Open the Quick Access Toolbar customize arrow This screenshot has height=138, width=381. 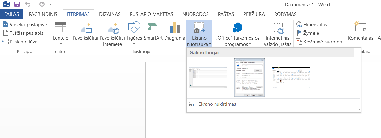(x=50, y=4)
